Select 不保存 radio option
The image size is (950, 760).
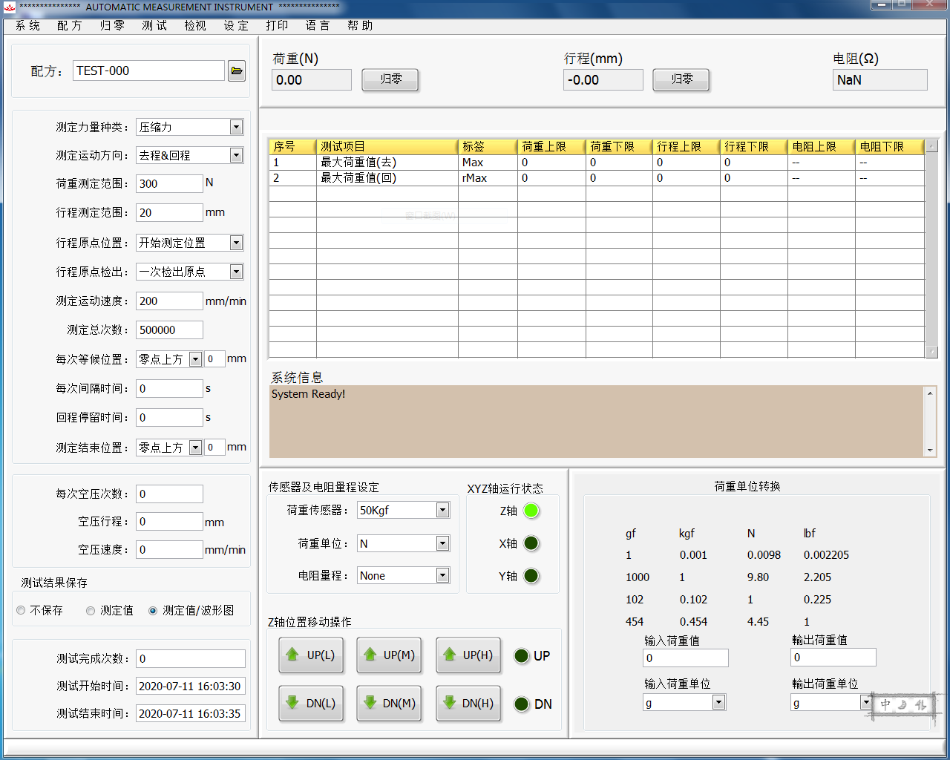21,610
